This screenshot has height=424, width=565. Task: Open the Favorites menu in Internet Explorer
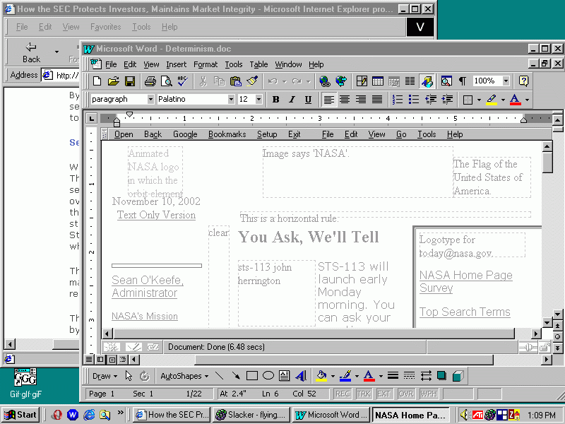pos(105,27)
